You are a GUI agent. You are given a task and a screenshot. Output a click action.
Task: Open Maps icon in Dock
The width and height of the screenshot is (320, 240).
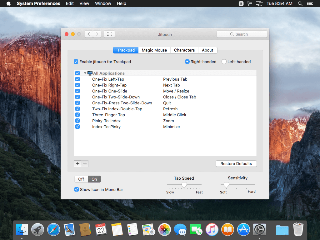(x=148, y=229)
